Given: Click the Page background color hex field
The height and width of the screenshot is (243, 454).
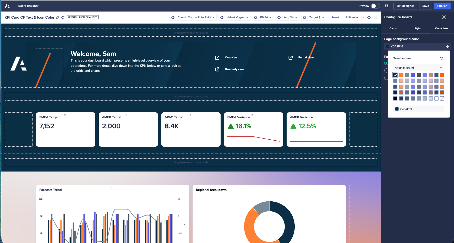Looking at the screenshot, I should pyautogui.click(x=417, y=46).
